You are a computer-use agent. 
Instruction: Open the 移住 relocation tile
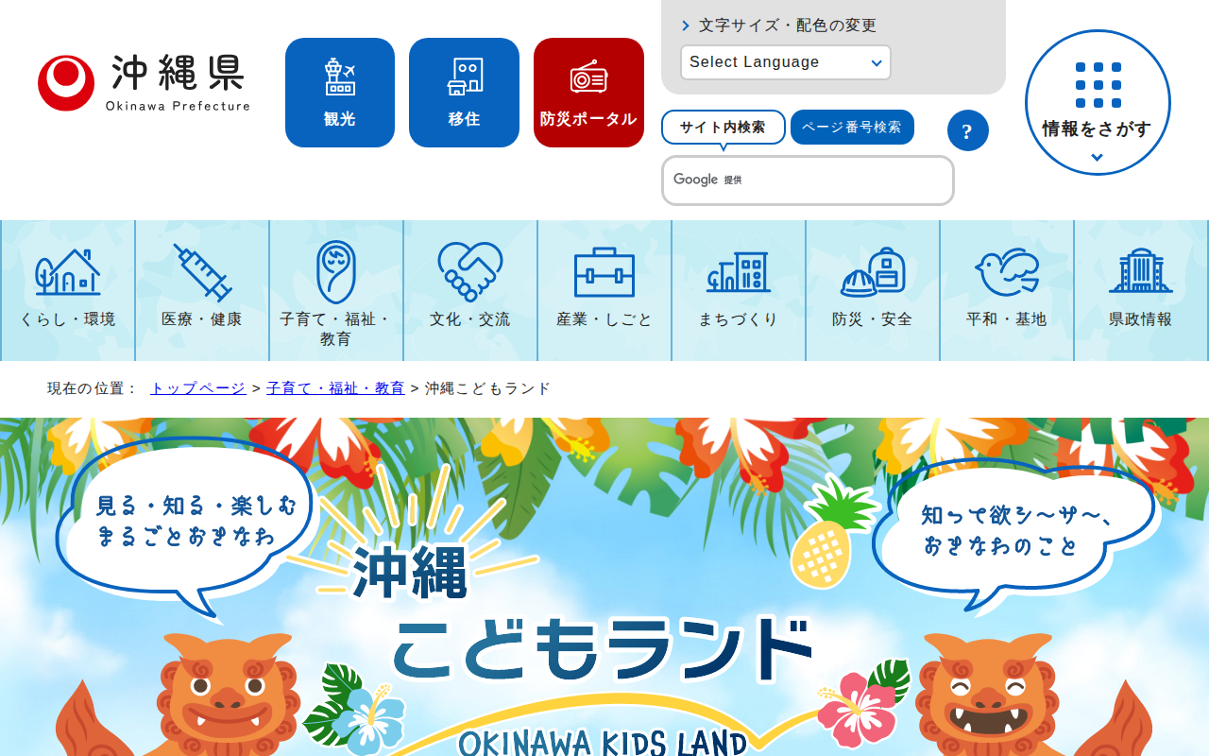(464, 93)
